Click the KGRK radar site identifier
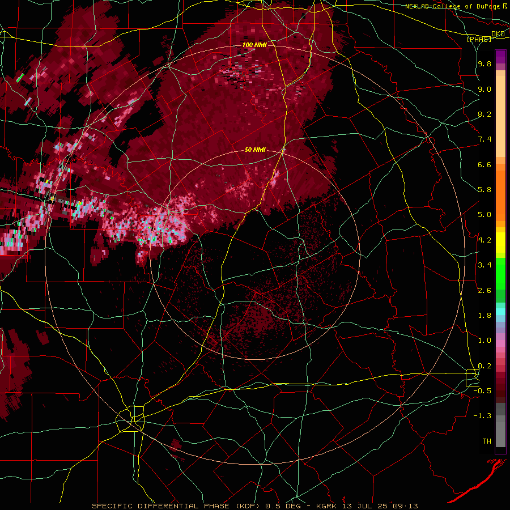The height and width of the screenshot is (510, 510). [x=325, y=506]
